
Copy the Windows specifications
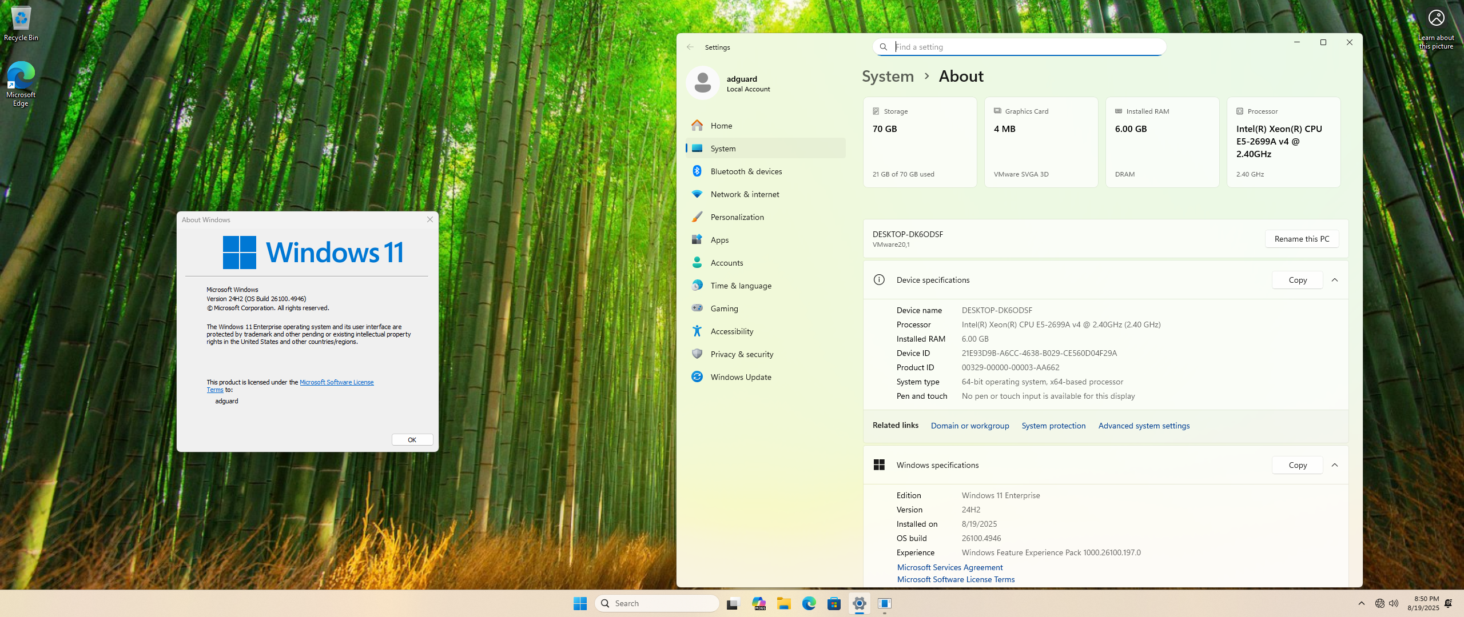[x=1297, y=465]
